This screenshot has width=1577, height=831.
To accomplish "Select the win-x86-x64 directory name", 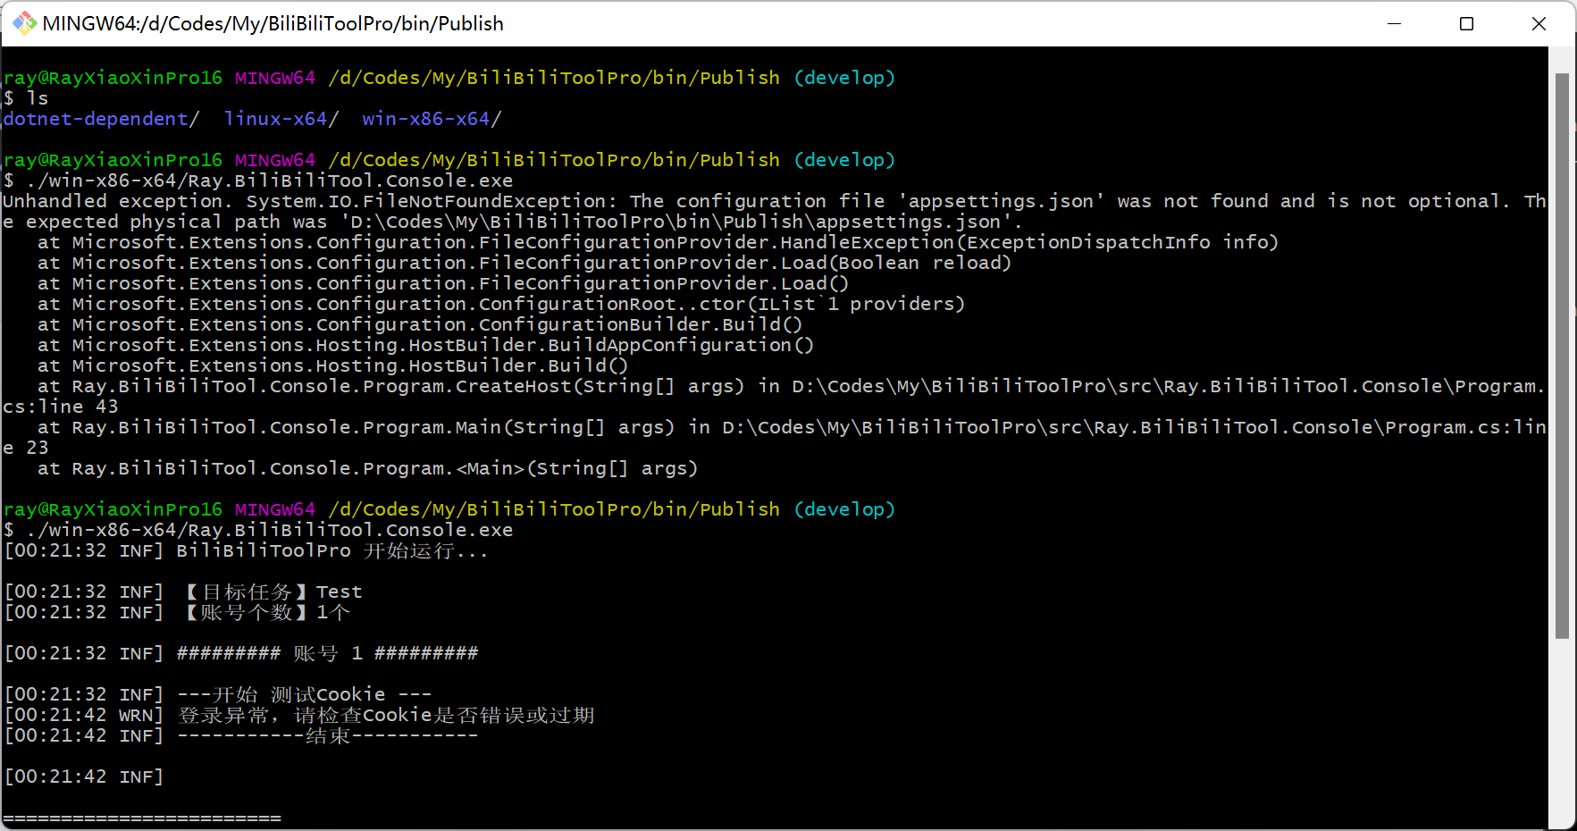I will pos(424,118).
